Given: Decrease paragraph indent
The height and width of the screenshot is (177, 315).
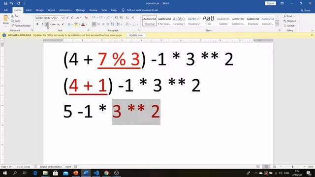Looking at the screenshot, I should point(116,18).
